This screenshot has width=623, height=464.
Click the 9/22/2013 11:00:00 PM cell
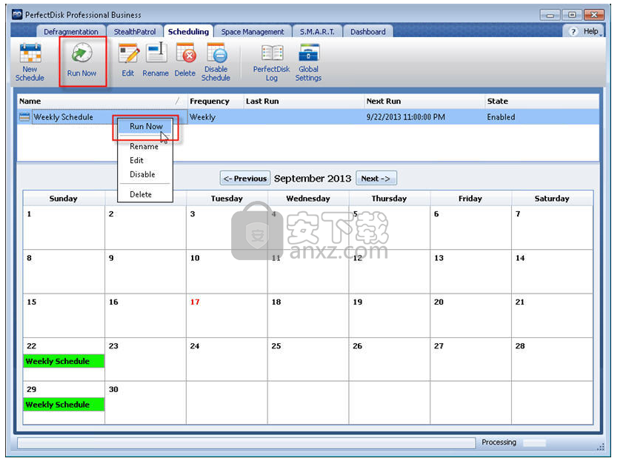click(406, 117)
